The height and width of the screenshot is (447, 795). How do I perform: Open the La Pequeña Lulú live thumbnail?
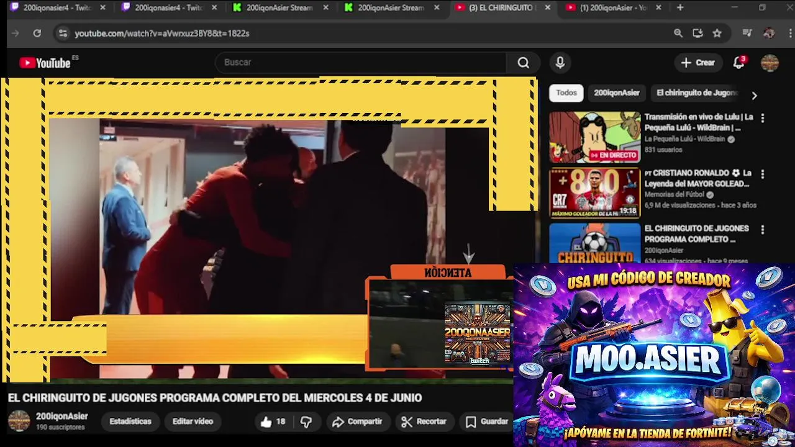click(x=594, y=137)
